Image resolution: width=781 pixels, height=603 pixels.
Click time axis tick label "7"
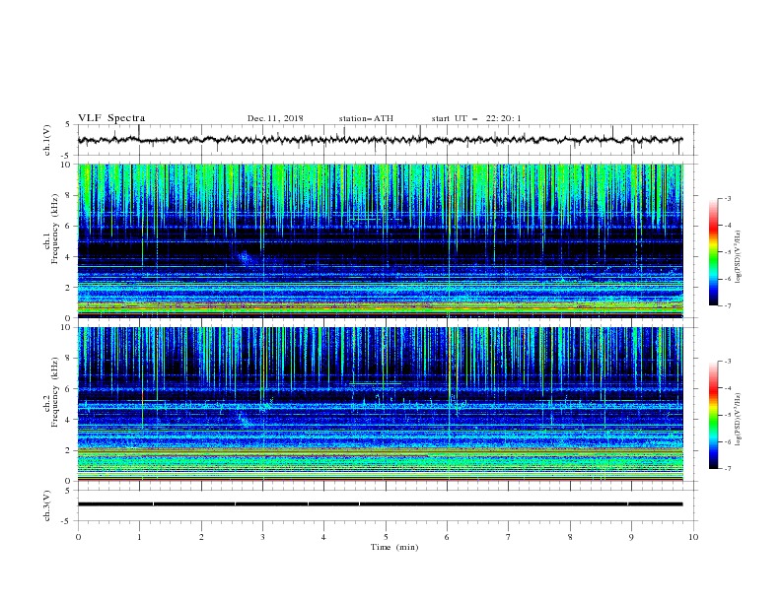(x=509, y=537)
